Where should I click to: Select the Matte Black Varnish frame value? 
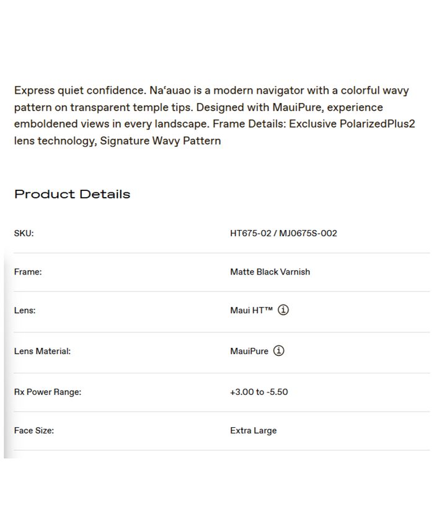270,272
